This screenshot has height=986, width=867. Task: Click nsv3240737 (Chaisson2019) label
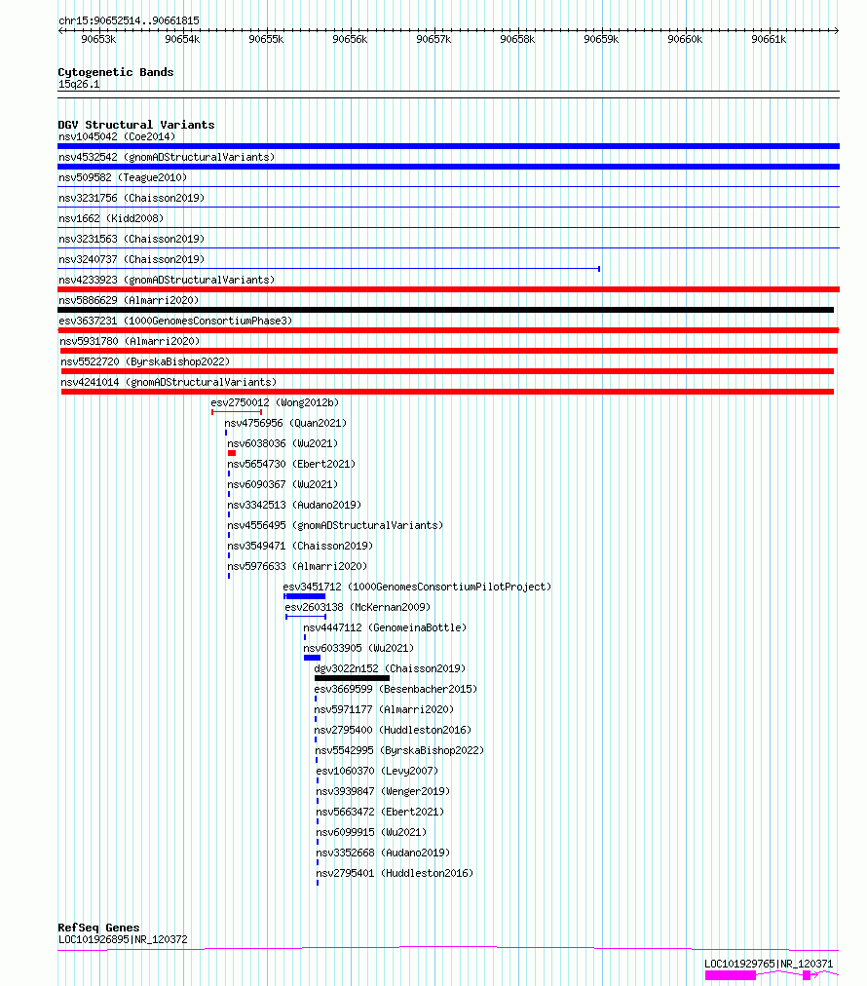[x=132, y=259]
